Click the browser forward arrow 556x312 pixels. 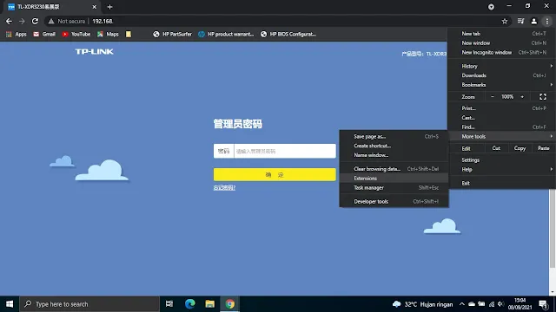(22, 21)
